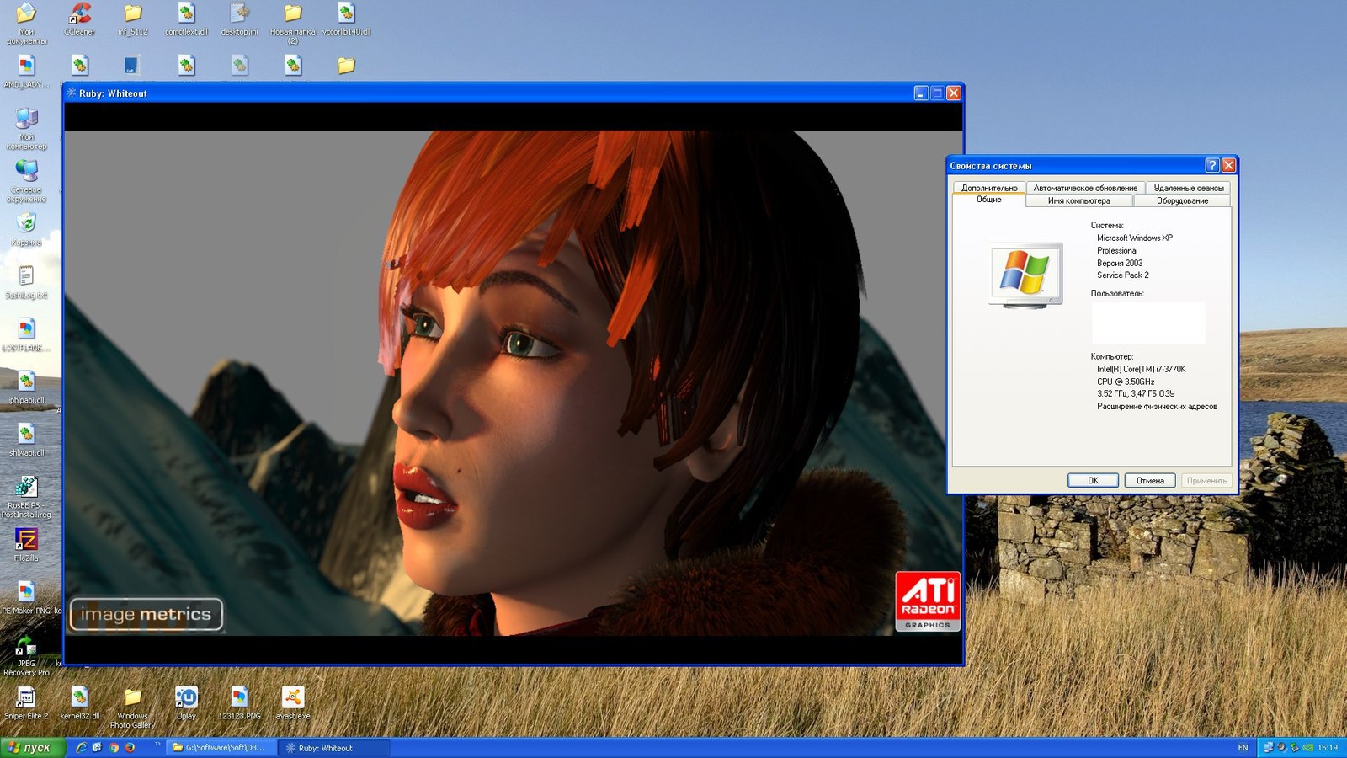Expand hidden quick launch items chevron

pos(157,745)
